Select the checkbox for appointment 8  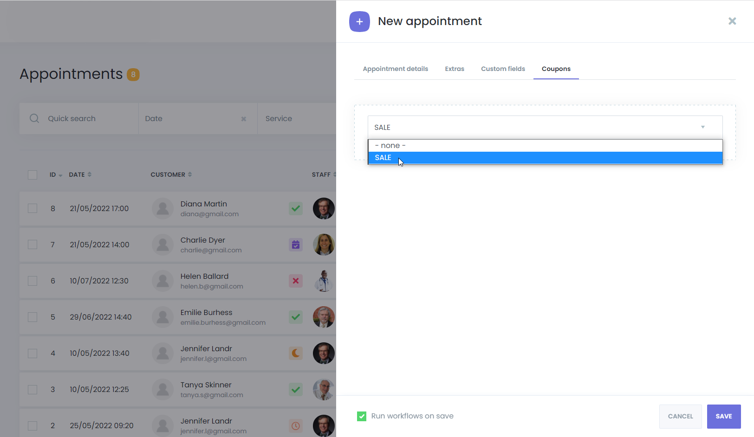coord(32,208)
